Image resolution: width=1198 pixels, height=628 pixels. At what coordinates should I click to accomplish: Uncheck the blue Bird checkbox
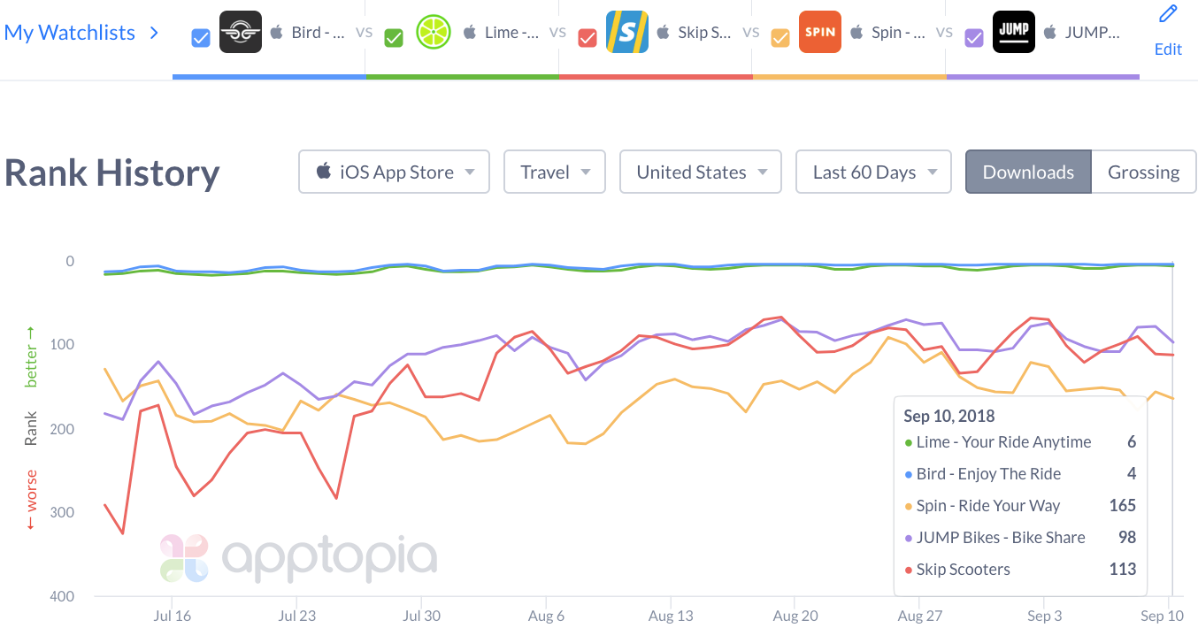tap(201, 38)
